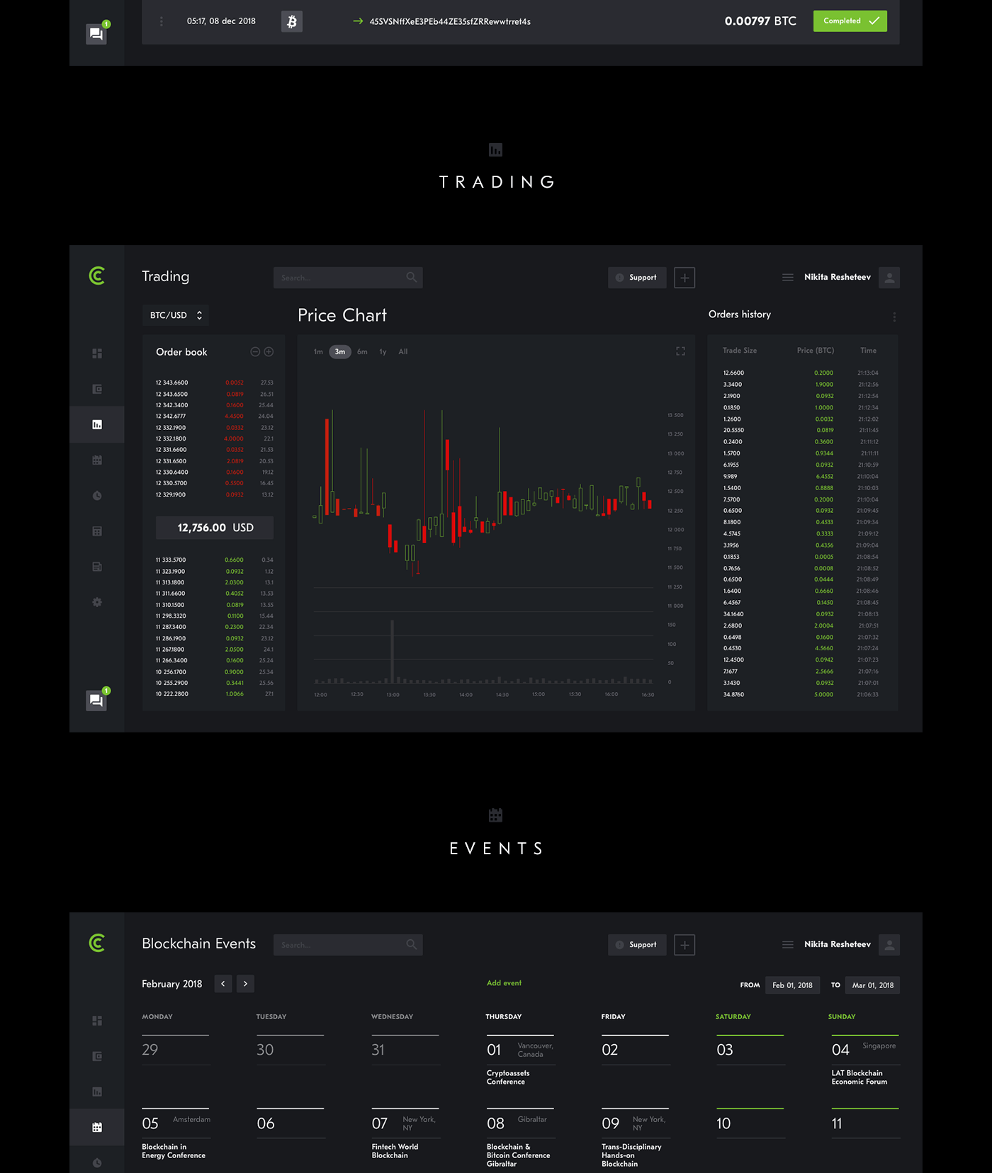Viewport: 992px width, 1173px height.
Task: Click the minus icon in the Order book header
Action: [x=255, y=352]
